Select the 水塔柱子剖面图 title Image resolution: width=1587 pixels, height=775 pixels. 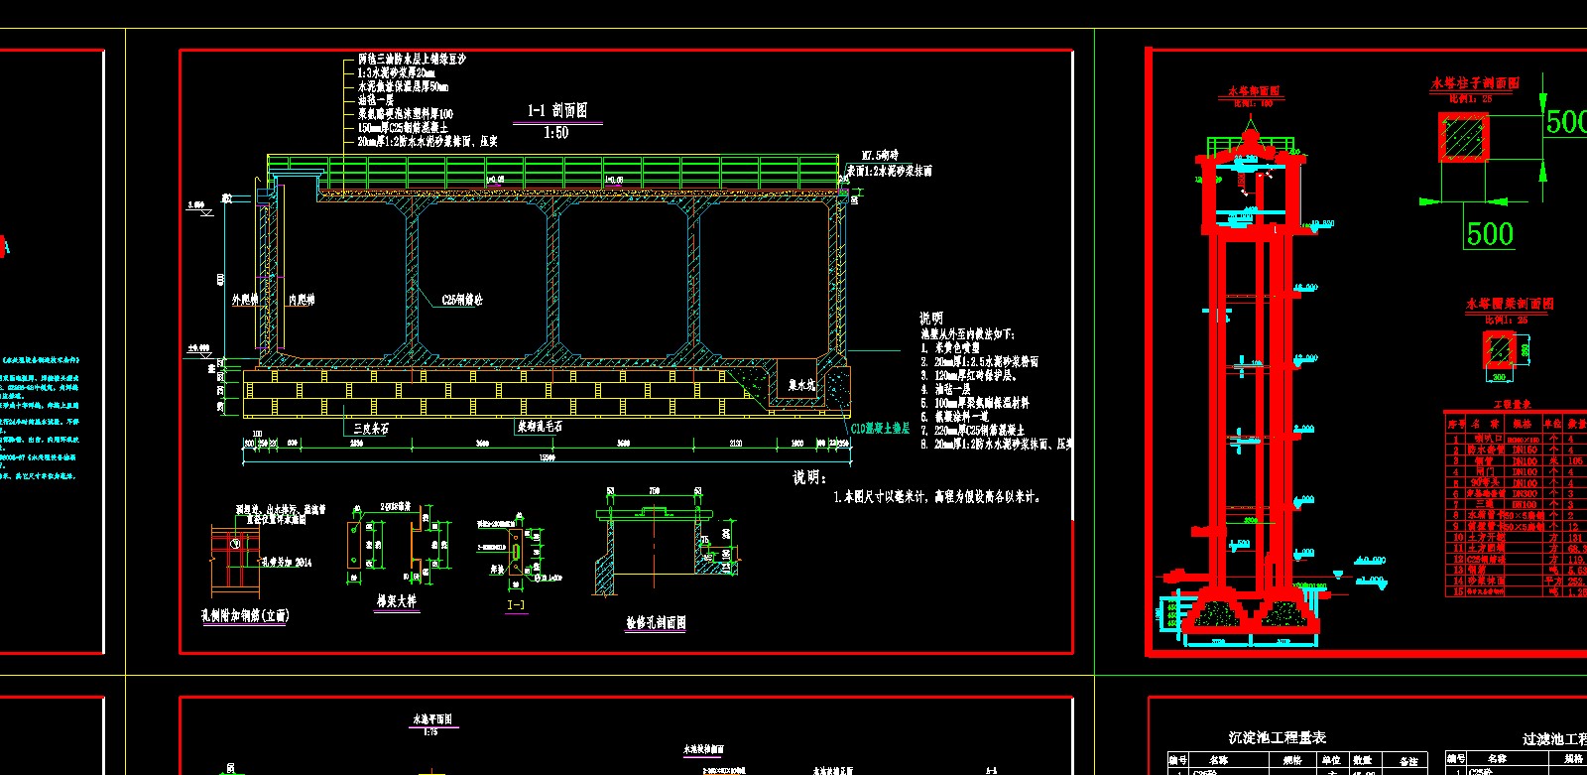pos(1474,83)
